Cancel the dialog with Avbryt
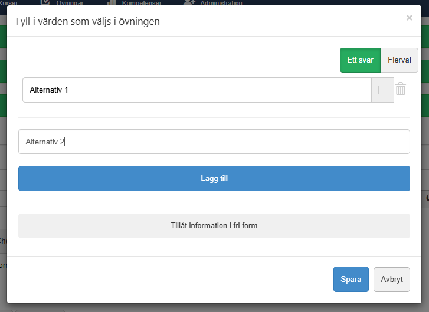Screen dimensions: 429x312 tap(392, 280)
